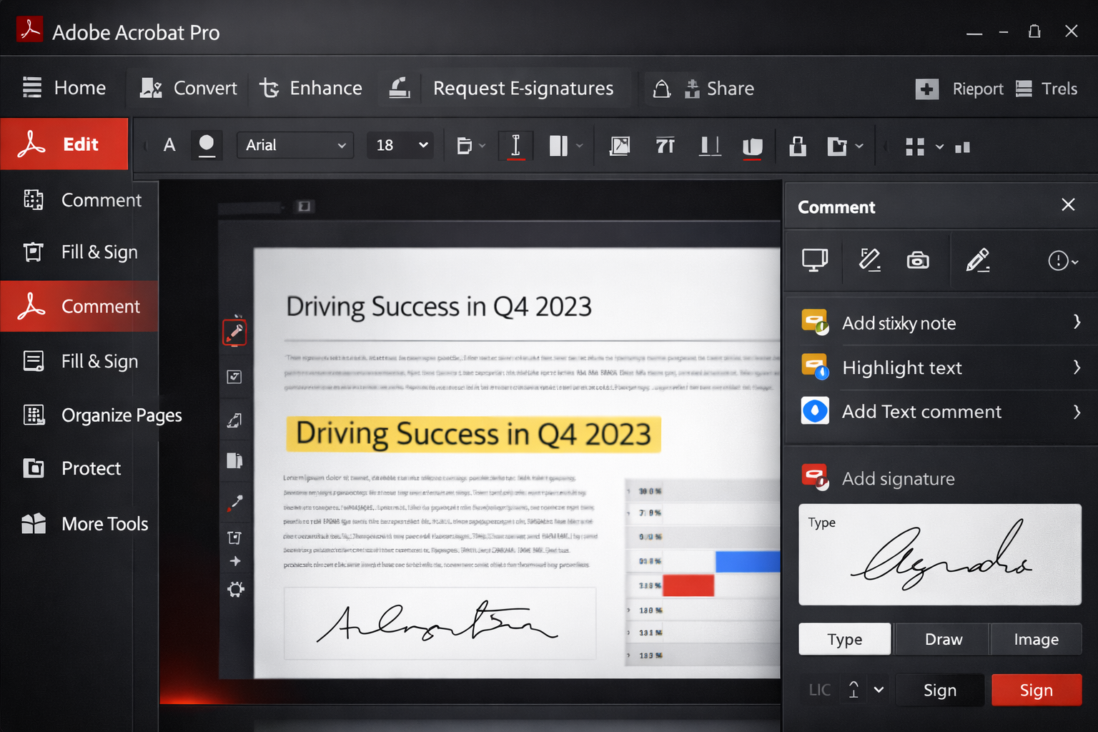1098x732 pixels.
Task: Activate the text insertion cursor toggle
Action: 515,145
